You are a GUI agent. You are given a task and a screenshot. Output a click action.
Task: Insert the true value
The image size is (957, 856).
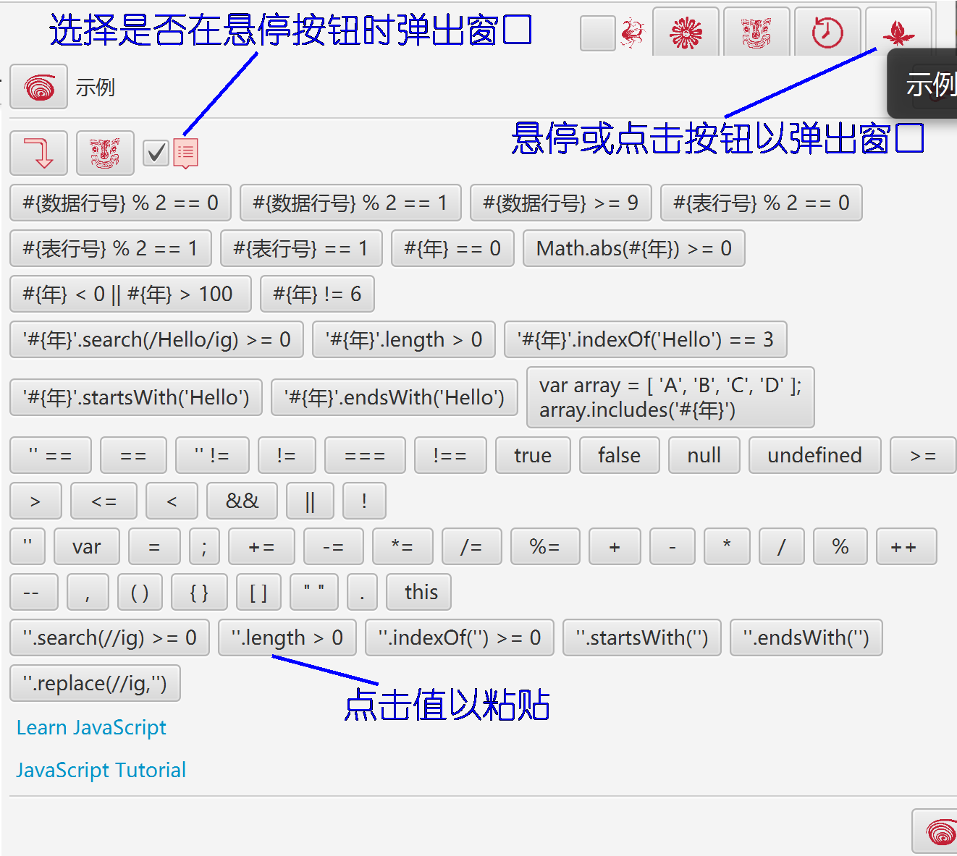533,455
